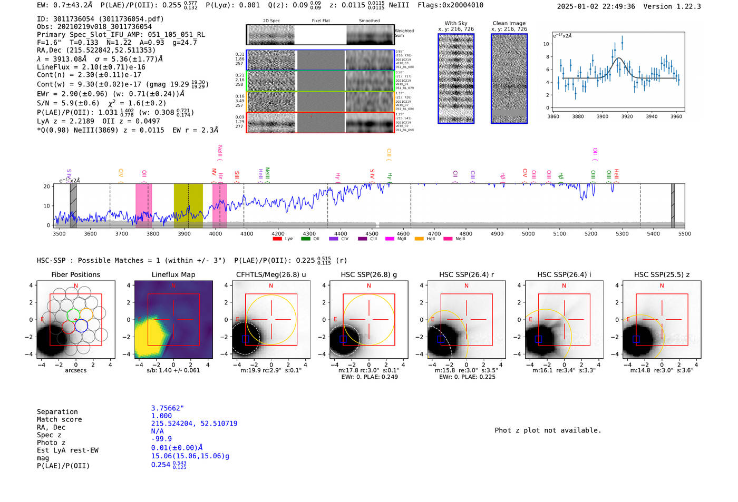Click the orange HeII legend swatch
The width and height of the screenshot is (738, 502).
point(419,239)
